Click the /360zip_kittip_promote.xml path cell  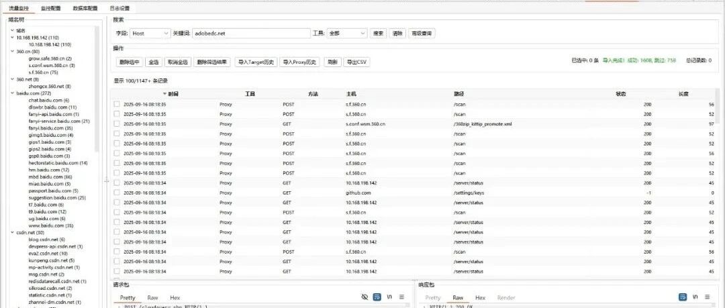tap(483, 124)
